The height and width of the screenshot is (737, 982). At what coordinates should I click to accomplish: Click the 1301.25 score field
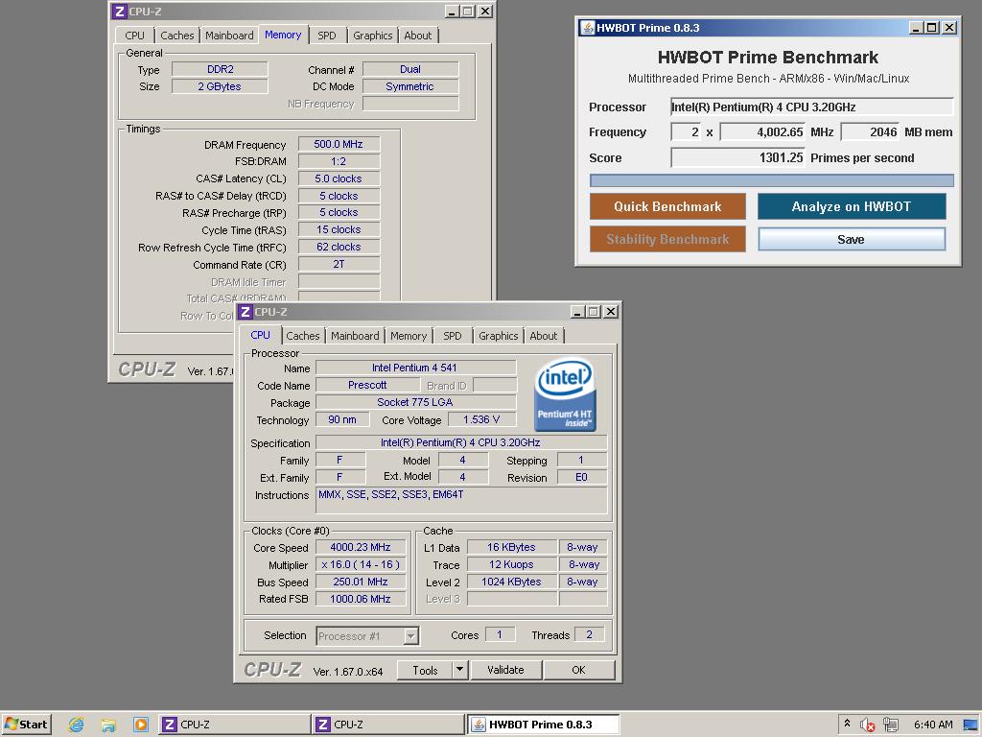pyautogui.click(x=737, y=157)
